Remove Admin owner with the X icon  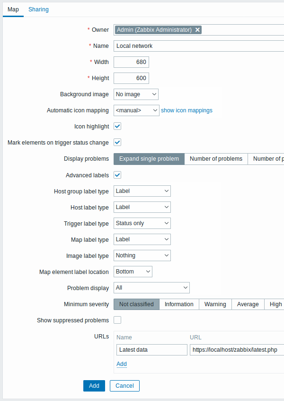tap(198, 30)
